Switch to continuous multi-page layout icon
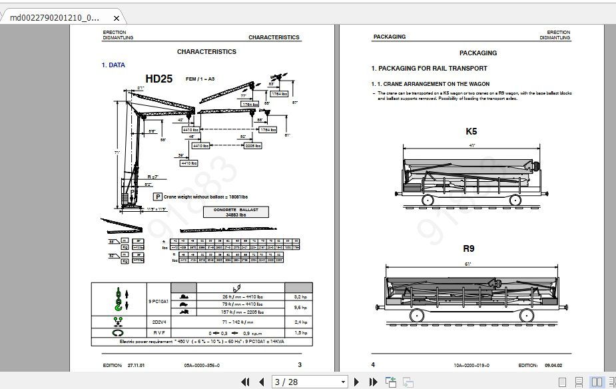The image size is (616, 389). click(579, 382)
